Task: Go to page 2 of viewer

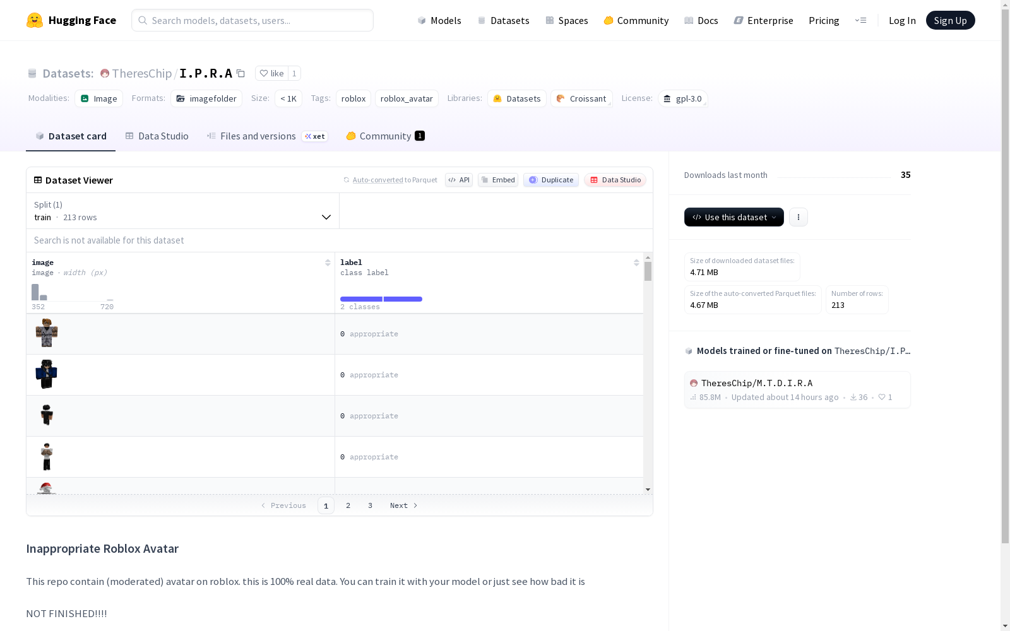Action: tap(348, 505)
